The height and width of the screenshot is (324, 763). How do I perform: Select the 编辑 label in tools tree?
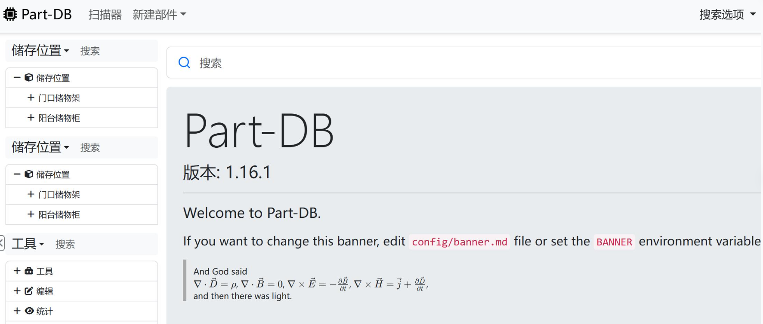[x=45, y=291]
